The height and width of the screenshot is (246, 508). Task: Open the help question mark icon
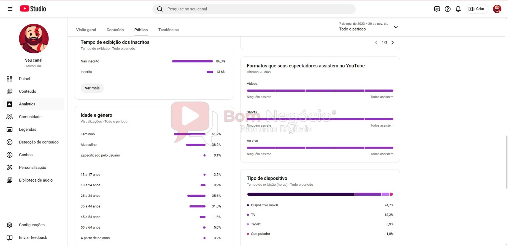(x=448, y=9)
